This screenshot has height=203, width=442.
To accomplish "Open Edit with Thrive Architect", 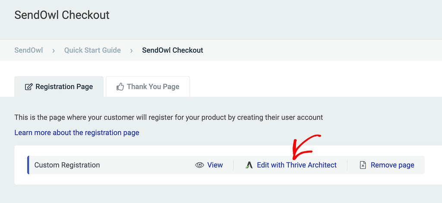I will (x=297, y=165).
